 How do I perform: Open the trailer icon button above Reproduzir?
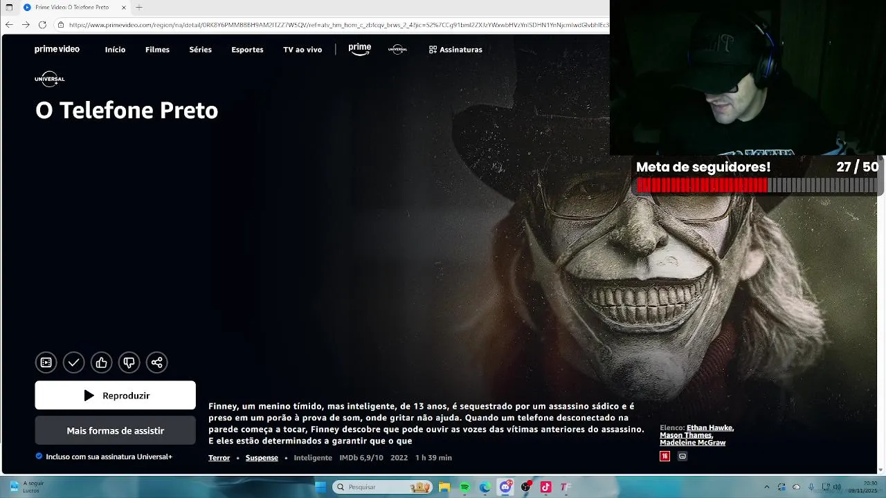pyautogui.click(x=46, y=362)
